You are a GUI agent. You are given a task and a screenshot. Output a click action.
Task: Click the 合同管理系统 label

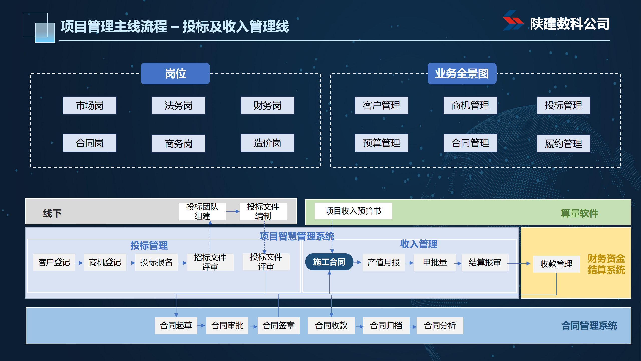pos(589,326)
